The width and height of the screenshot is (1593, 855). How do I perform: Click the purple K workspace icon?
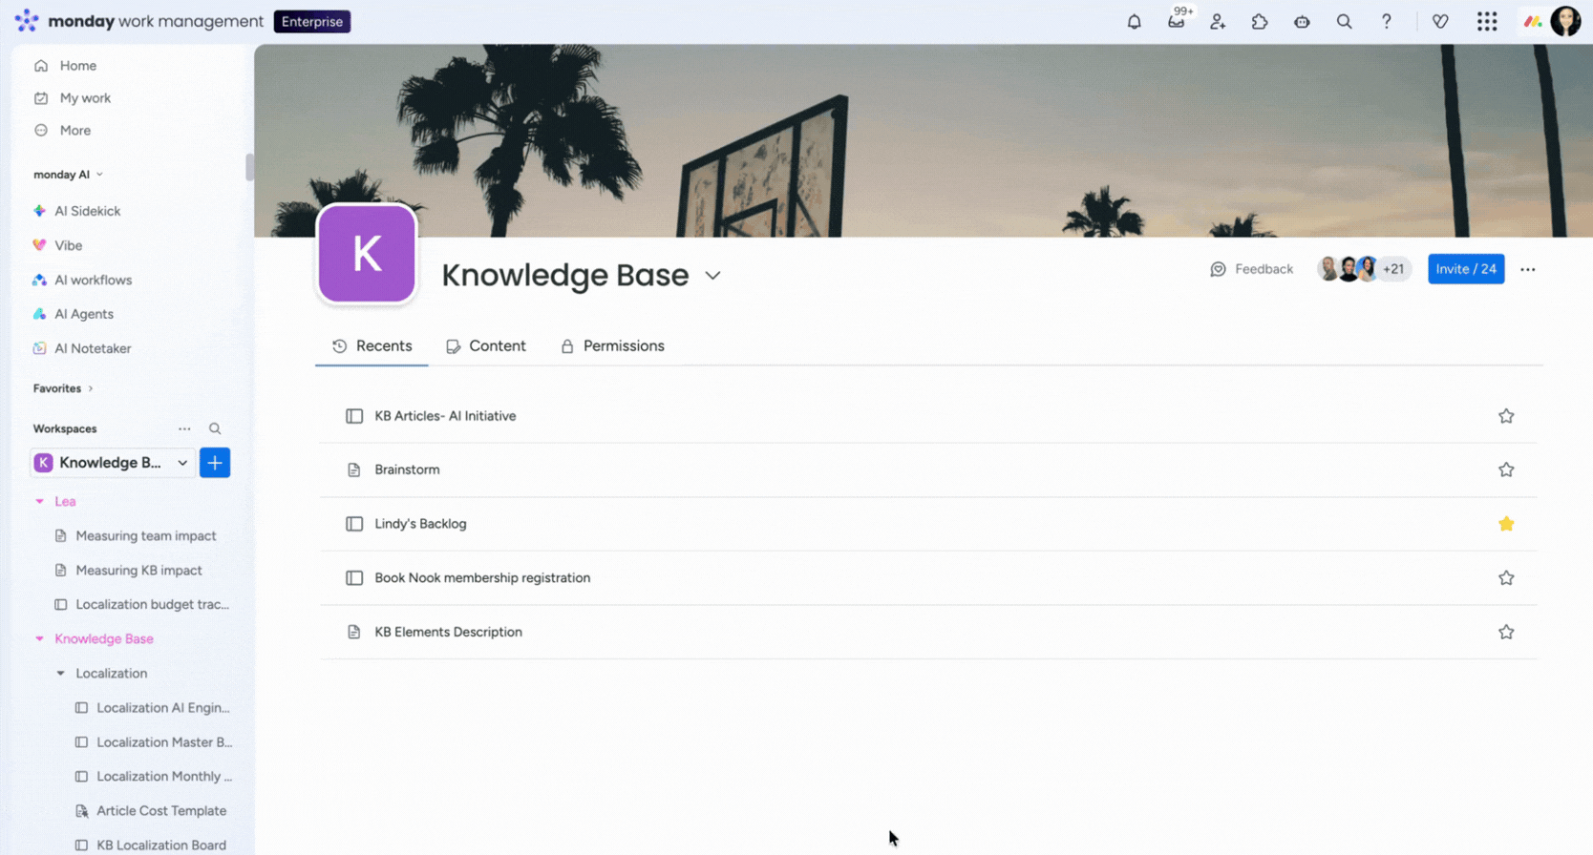point(367,255)
